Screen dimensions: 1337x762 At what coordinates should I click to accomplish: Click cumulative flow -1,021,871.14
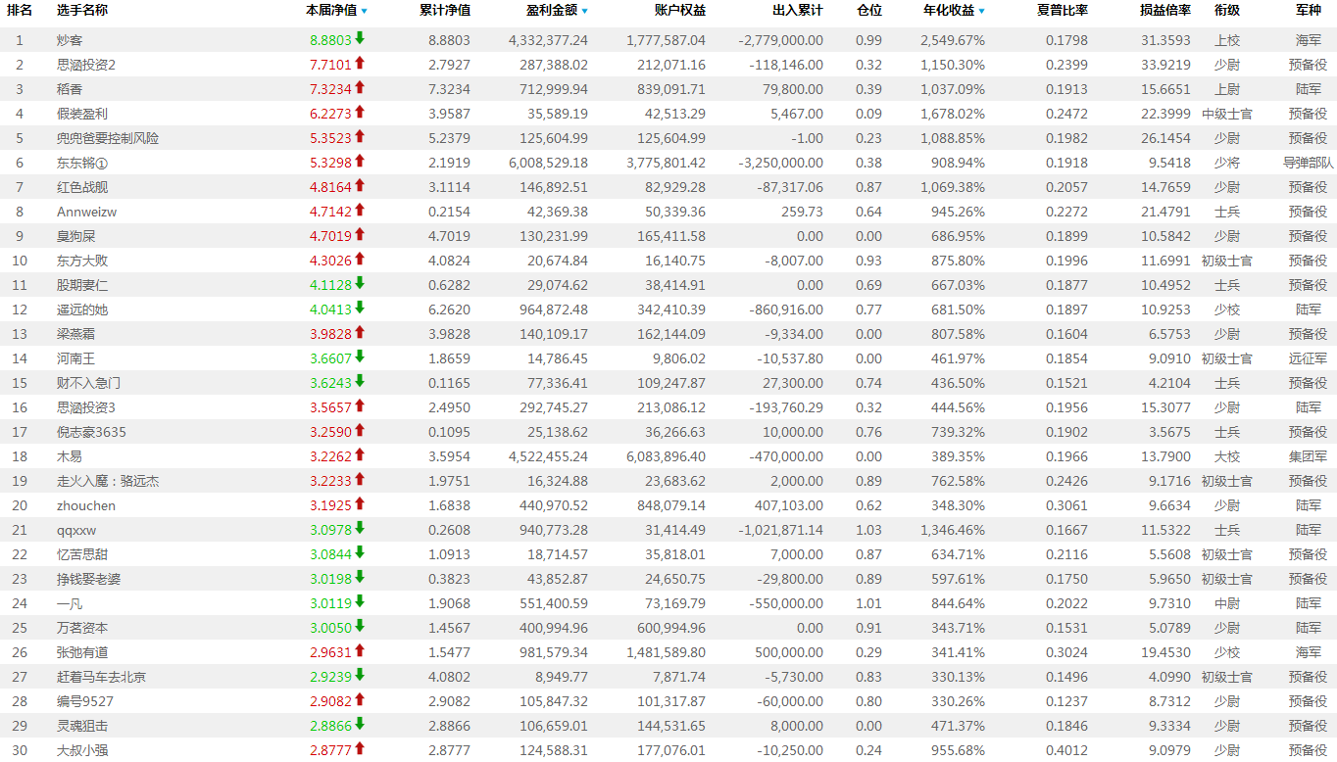click(x=781, y=530)
